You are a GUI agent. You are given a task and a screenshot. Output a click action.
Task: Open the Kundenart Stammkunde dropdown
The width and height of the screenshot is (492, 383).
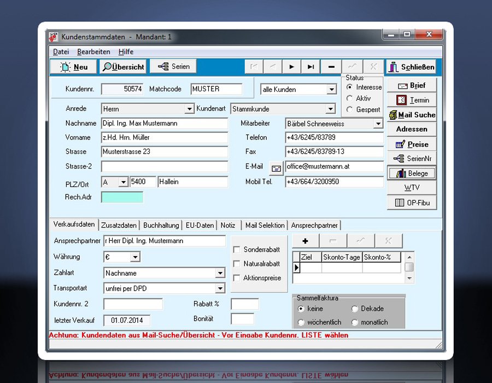coord(330,109)
